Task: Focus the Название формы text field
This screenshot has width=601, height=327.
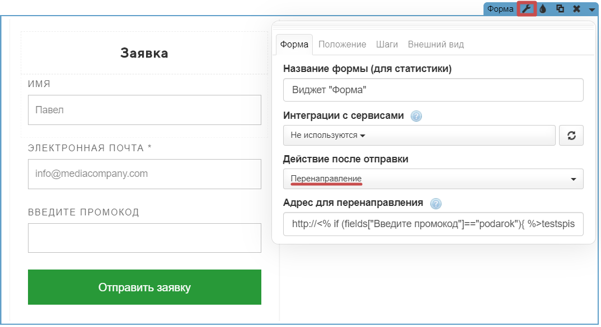Action: click(x=433, y=90)
